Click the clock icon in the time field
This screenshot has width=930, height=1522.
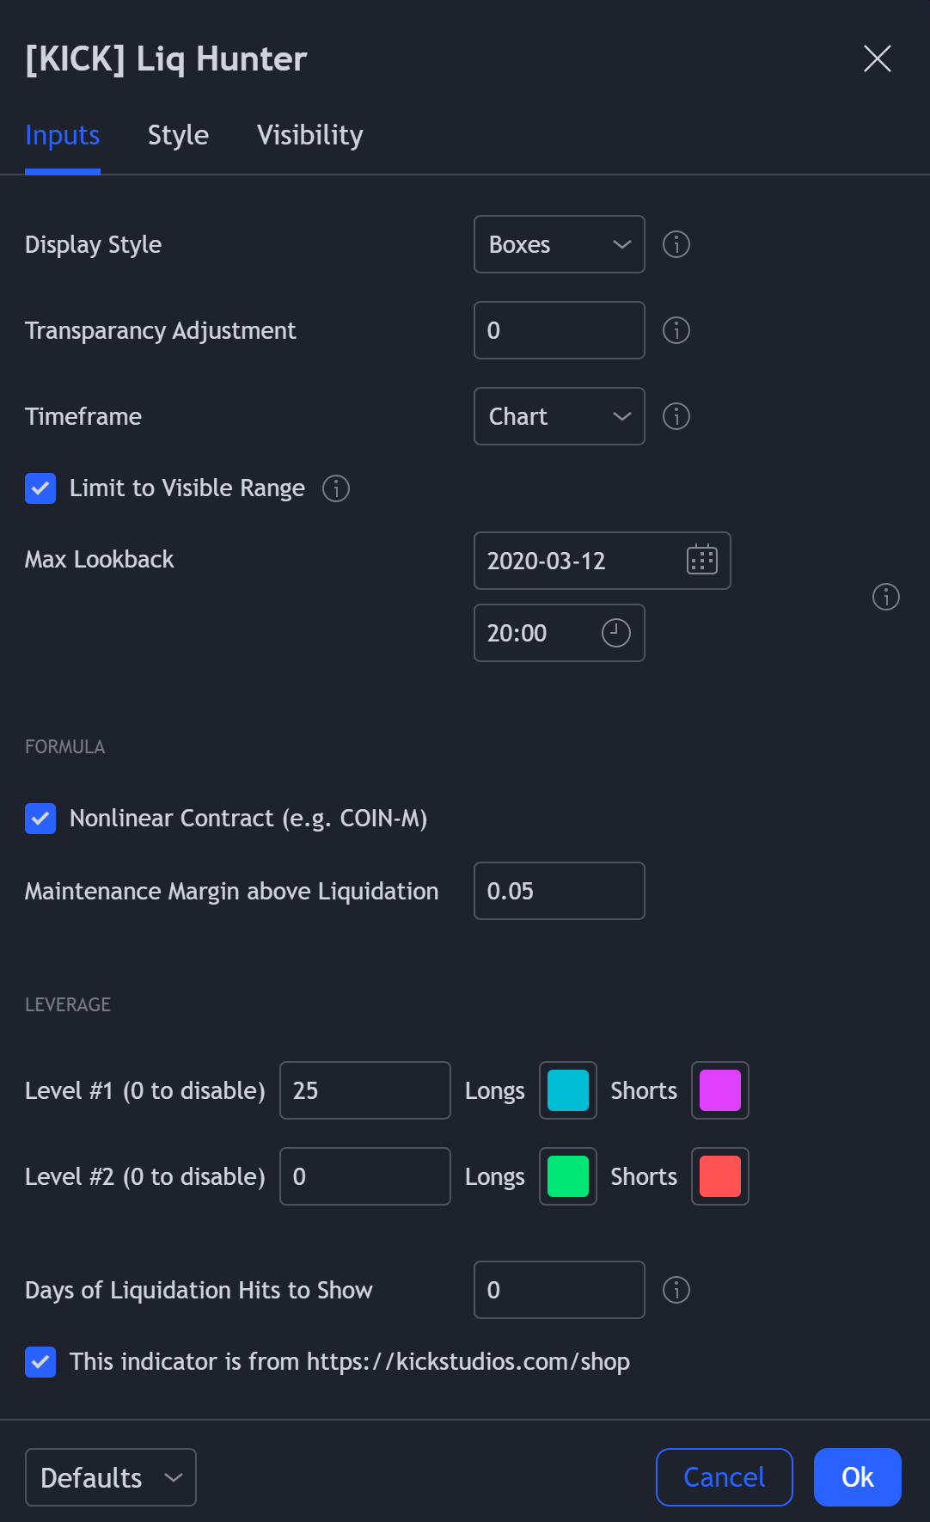615,633
